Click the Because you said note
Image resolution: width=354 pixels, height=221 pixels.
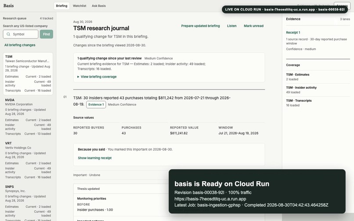[125, 150]
